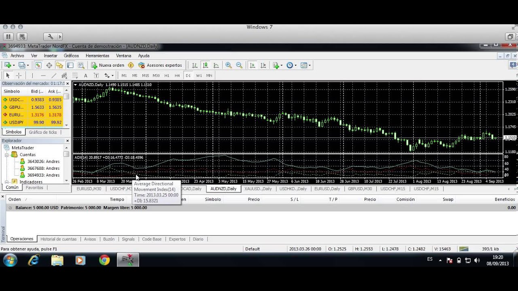The image size is (518, 291).
Task: Zoom out the chart with magnifier minus
Action: pyautogui.click(x=239, y=65)
